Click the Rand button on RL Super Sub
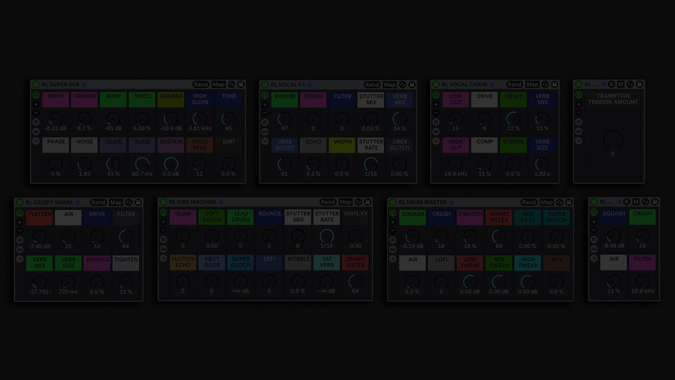 pyautogui.click(x=201, y=84)
